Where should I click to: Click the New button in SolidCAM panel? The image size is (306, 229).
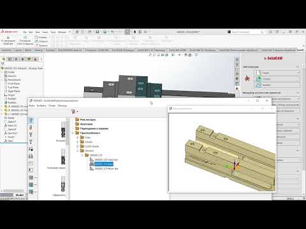pos(278,73)
